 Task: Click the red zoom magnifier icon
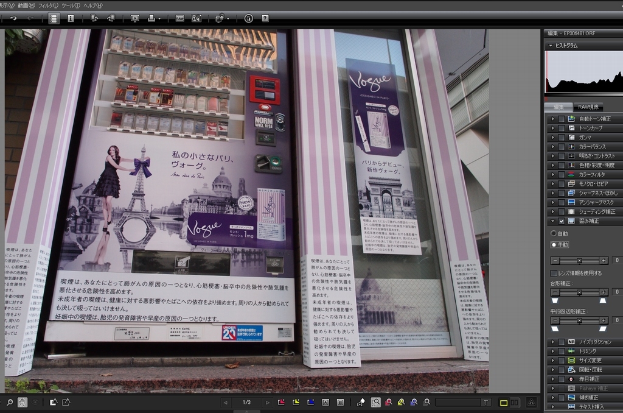[389, 403]
